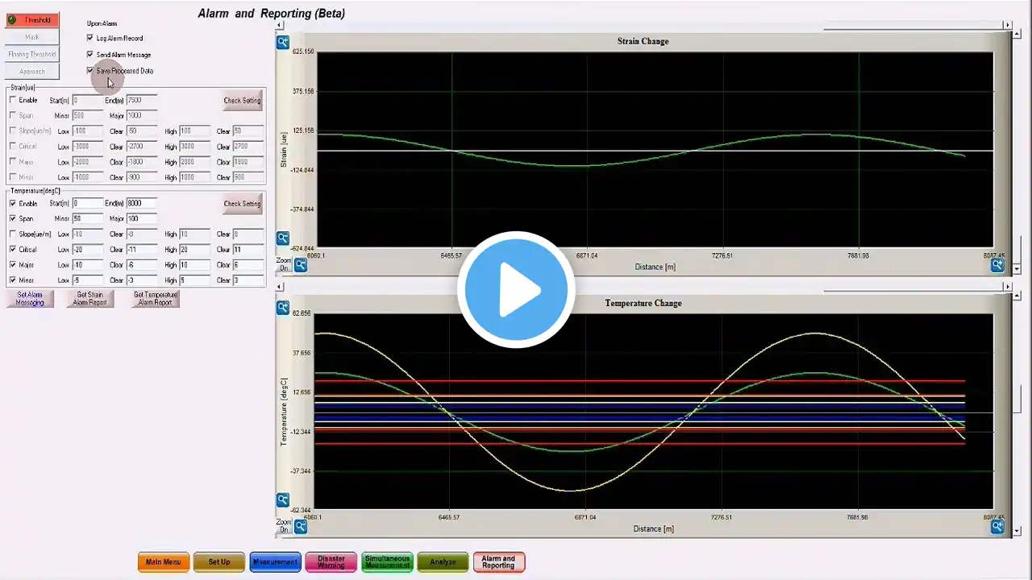Click bottom-right zoom icon of Strain Change chart

click(x=997, y=264)
